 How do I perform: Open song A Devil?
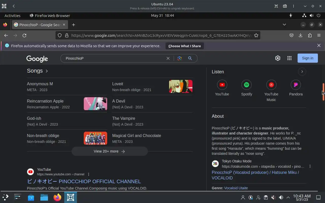click(x=119, y=101)
